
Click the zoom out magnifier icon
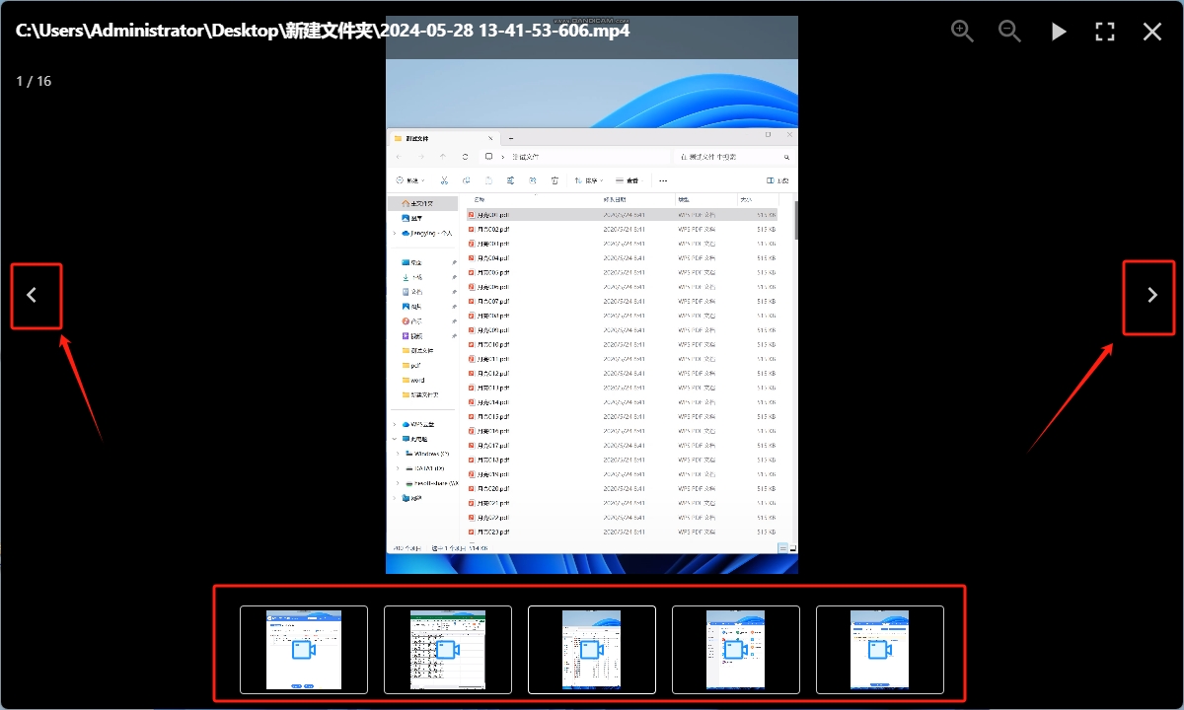(1009, 32)
